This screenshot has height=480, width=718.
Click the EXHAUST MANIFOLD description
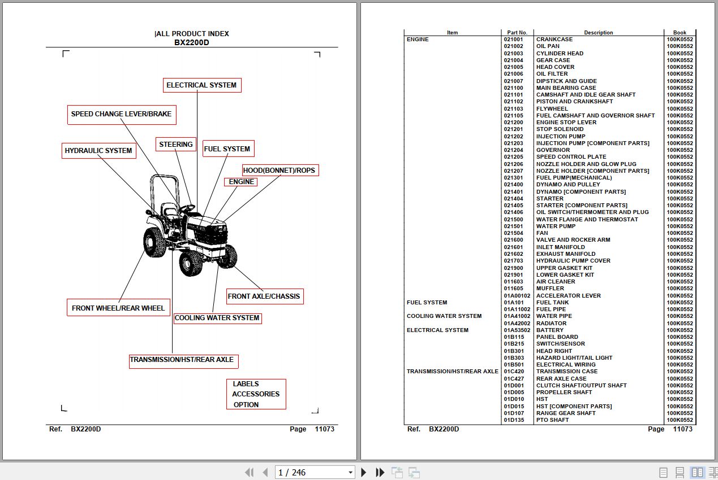pos(566,254)
